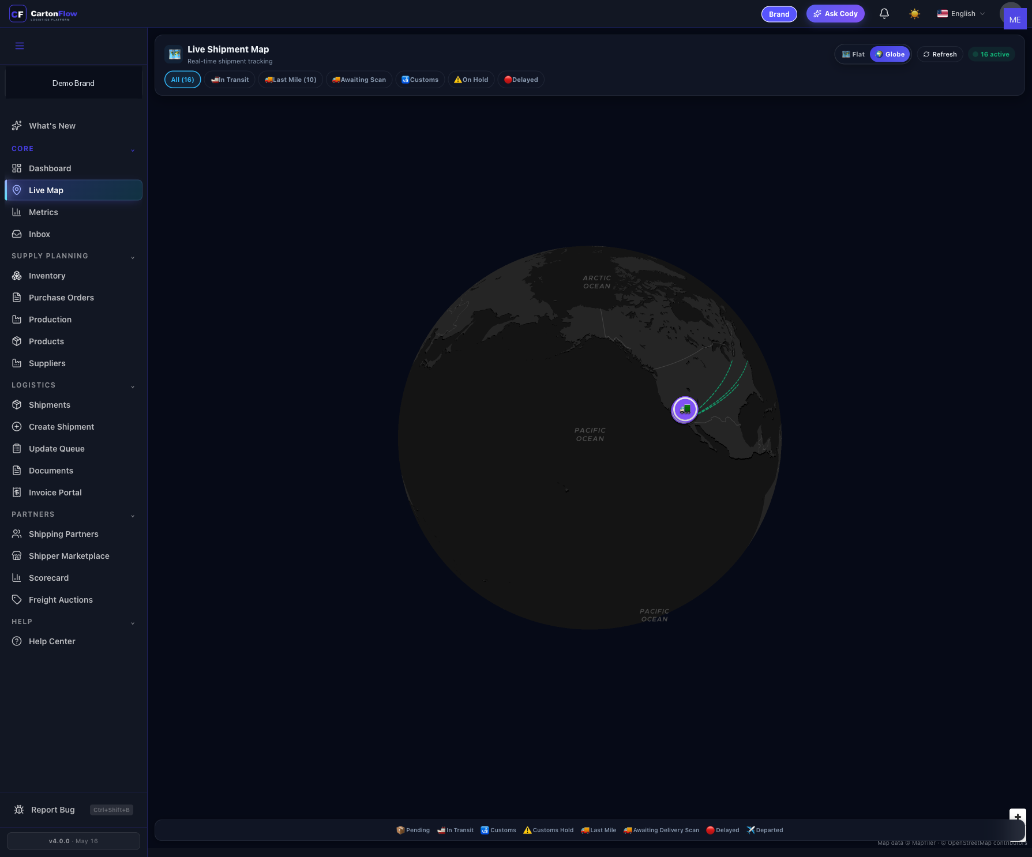Screen dimensions: 1032x857
Task: Click the What's New sparkle icon
Action: [17, 126]
